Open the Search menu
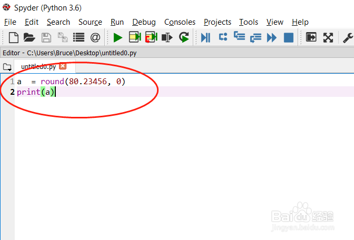 coord(58,22)
